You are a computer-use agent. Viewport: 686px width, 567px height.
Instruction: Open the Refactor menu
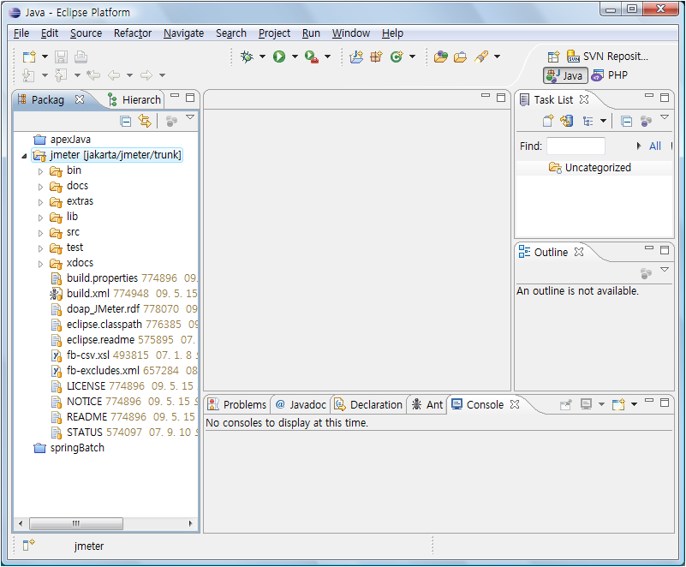133,33
